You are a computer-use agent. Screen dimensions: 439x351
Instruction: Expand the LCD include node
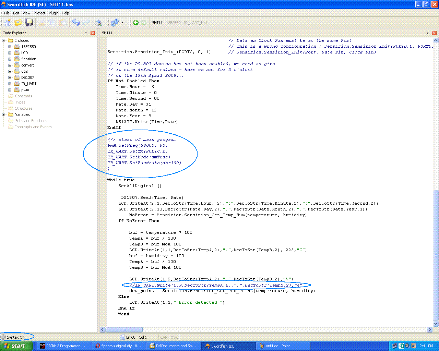point(10,53)
